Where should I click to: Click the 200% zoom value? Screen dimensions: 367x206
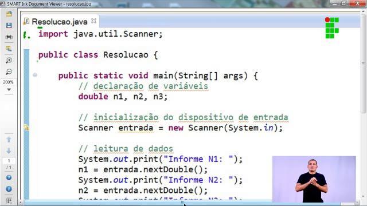[8, 82]
